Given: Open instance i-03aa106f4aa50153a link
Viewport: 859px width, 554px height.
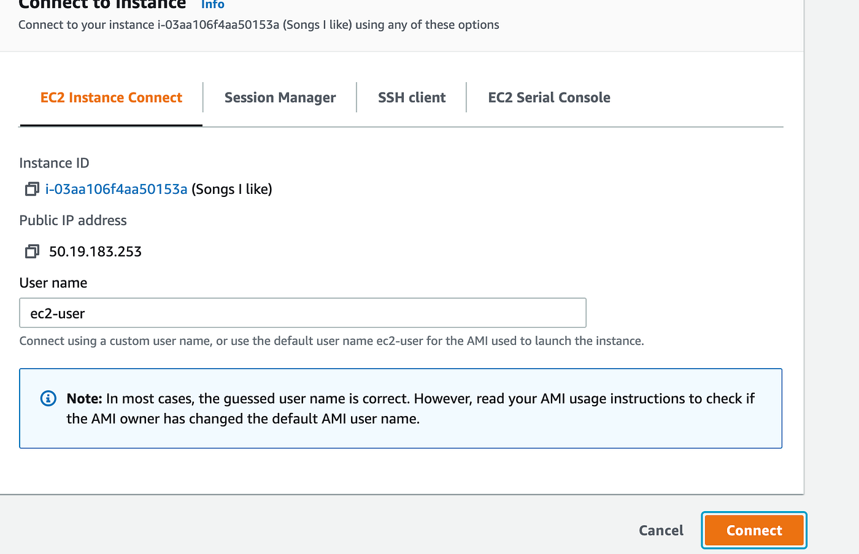Looking at the screenshot, I should (x=116, y=189).
